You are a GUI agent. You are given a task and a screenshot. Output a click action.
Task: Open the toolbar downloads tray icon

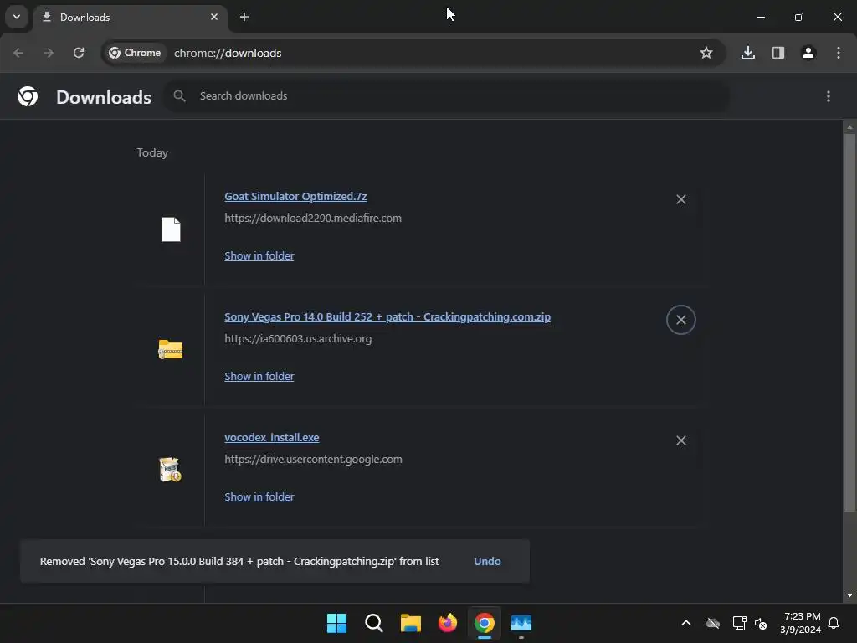click(748, 53)
